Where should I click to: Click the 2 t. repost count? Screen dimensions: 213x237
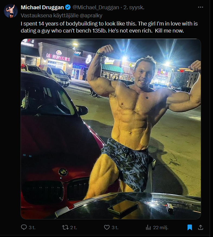tap(73, 227)
